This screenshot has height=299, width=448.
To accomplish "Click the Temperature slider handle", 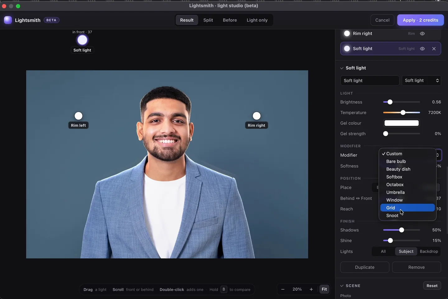I will tap(403, 113).
